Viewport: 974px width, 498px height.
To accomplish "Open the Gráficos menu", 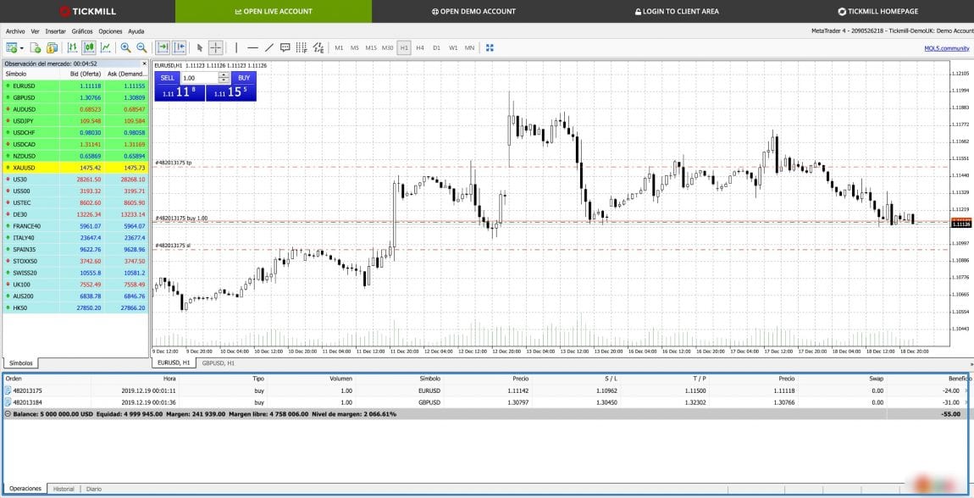I will pos(82,31).
